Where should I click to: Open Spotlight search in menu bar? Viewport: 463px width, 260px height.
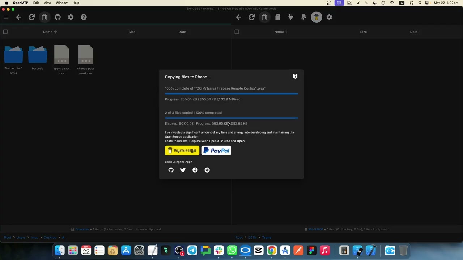(x=420, y=3)
